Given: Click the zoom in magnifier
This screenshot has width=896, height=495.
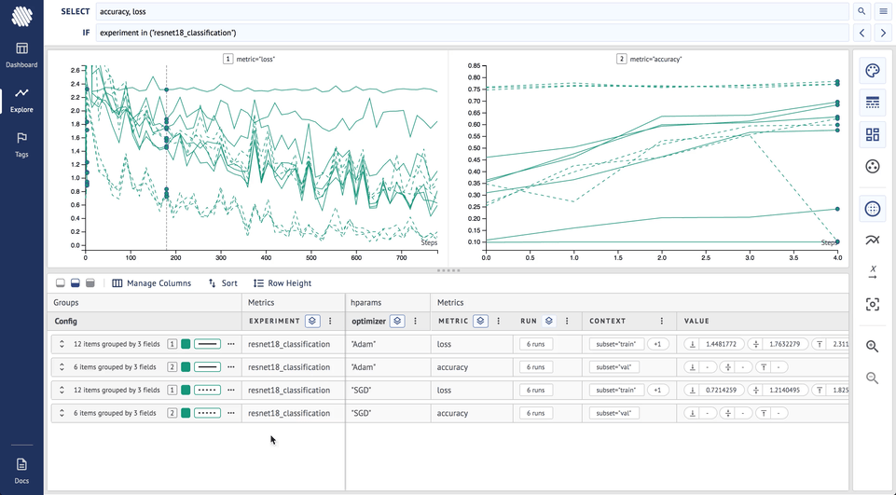Looking at the screenshot, I should 872,347.
